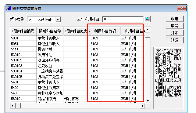Click 本年利润 in the 530101 row
The height and width of the screenshot is (113, 196).
pyautogui.click(x=133, y=55)
